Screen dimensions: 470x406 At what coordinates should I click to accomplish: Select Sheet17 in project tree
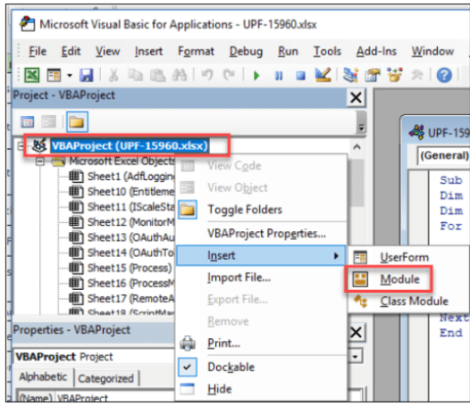point(130,299)
